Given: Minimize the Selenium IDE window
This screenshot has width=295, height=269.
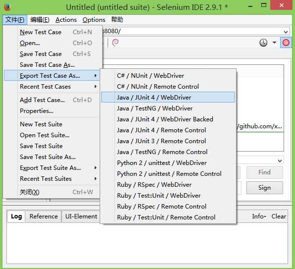Looking at the screenshot, I should point(250,6).
